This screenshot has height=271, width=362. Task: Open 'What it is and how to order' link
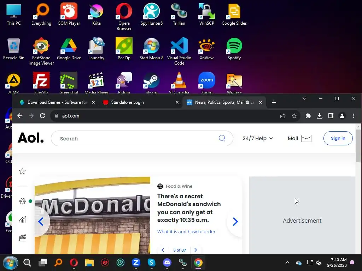pos(186,231)
